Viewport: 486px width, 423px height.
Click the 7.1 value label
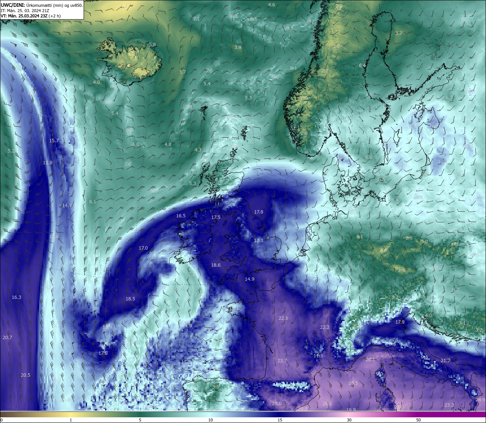click(196, 19)
